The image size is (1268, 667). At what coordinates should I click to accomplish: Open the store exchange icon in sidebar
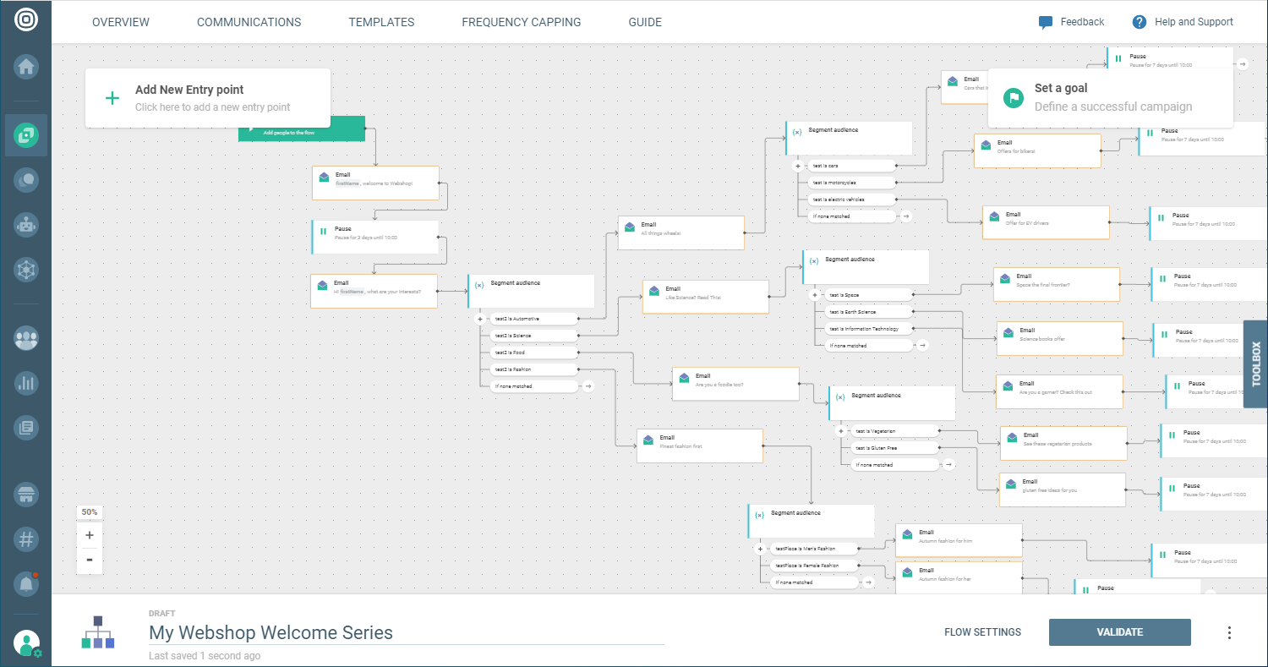click(26, 495)
